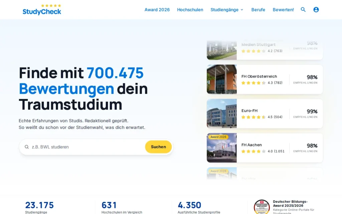Click 98% Empfehlungen on FH Oberösterreich

point(305,79)
